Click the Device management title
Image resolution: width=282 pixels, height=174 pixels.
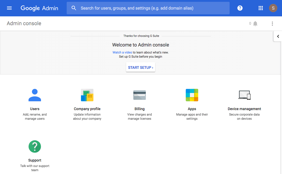[x=244, y=109]
